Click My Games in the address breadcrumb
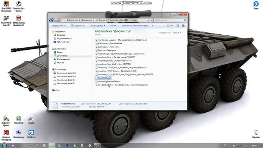This screenshot has height=148, width=263. point(100,20)
